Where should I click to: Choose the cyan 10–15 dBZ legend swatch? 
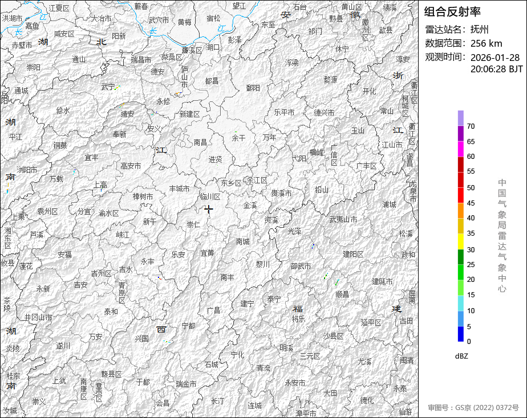[460, 304]
